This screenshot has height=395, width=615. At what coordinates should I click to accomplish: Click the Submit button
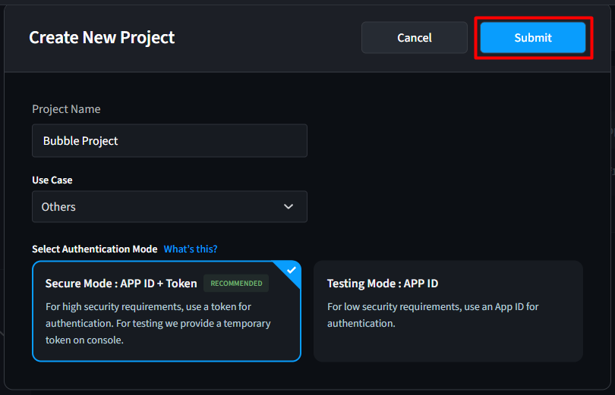533,37
